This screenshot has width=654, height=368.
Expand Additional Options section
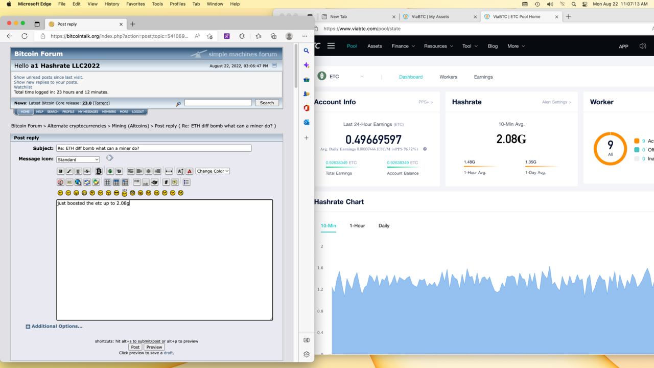click(x=54, y=326)
